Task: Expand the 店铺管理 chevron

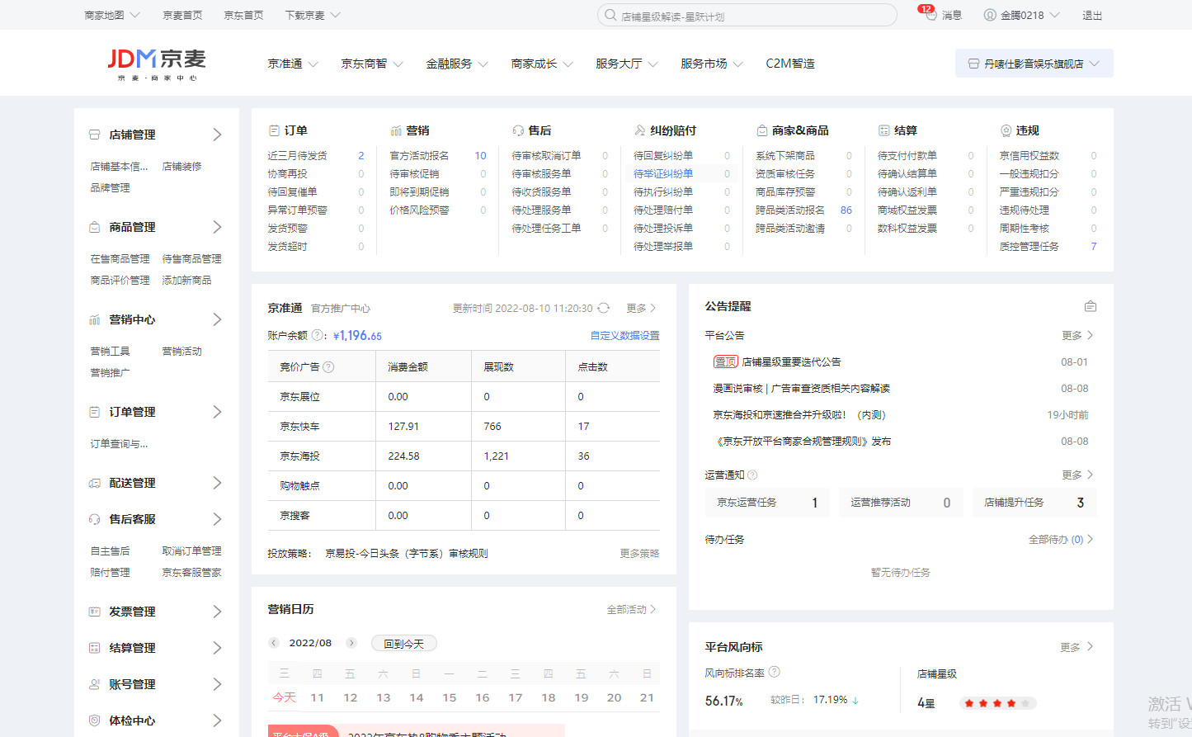Action: [x=217, y=135]
